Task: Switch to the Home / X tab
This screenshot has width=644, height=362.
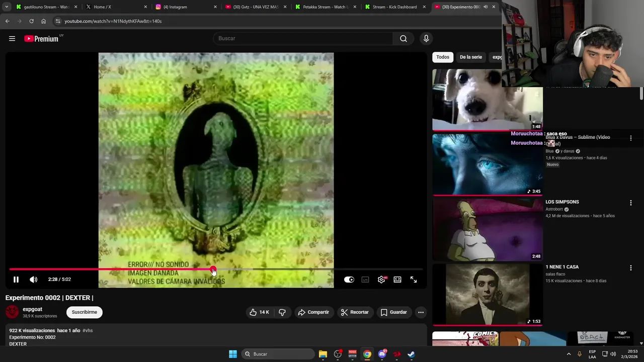Action: point(115,7)
